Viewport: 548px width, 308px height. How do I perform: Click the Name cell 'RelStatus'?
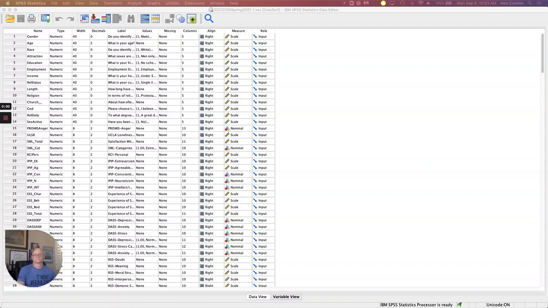38,82
